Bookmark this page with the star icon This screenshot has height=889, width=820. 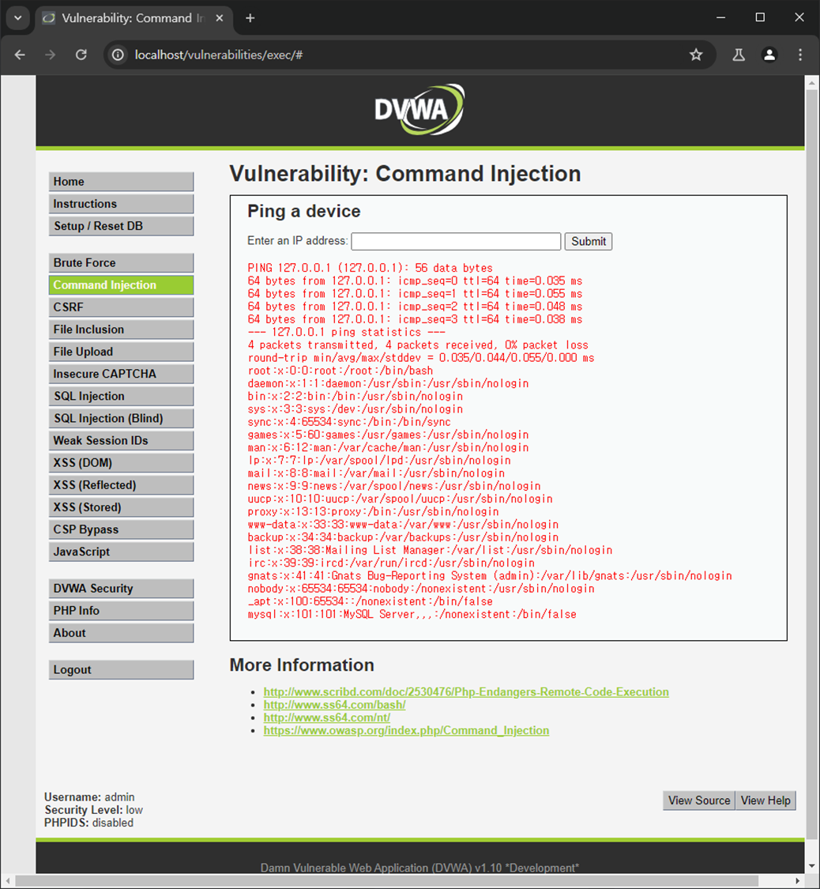click(696, 55)
